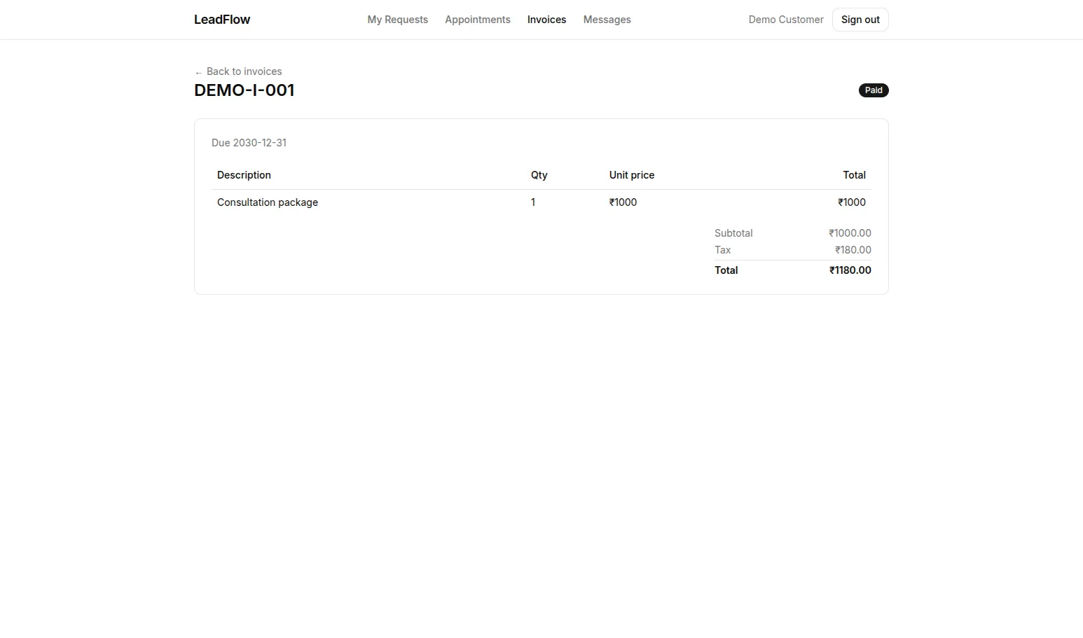Click the unit price ₹1000 cell
This screenshot has width=1083, height=638.
click(623, 202)
